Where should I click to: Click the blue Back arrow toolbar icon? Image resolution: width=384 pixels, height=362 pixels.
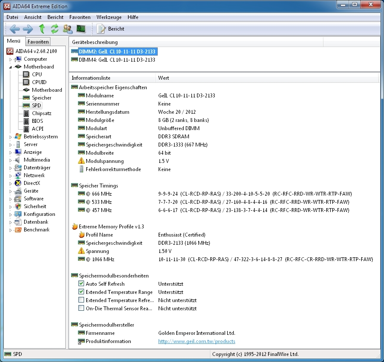(15, 29)
